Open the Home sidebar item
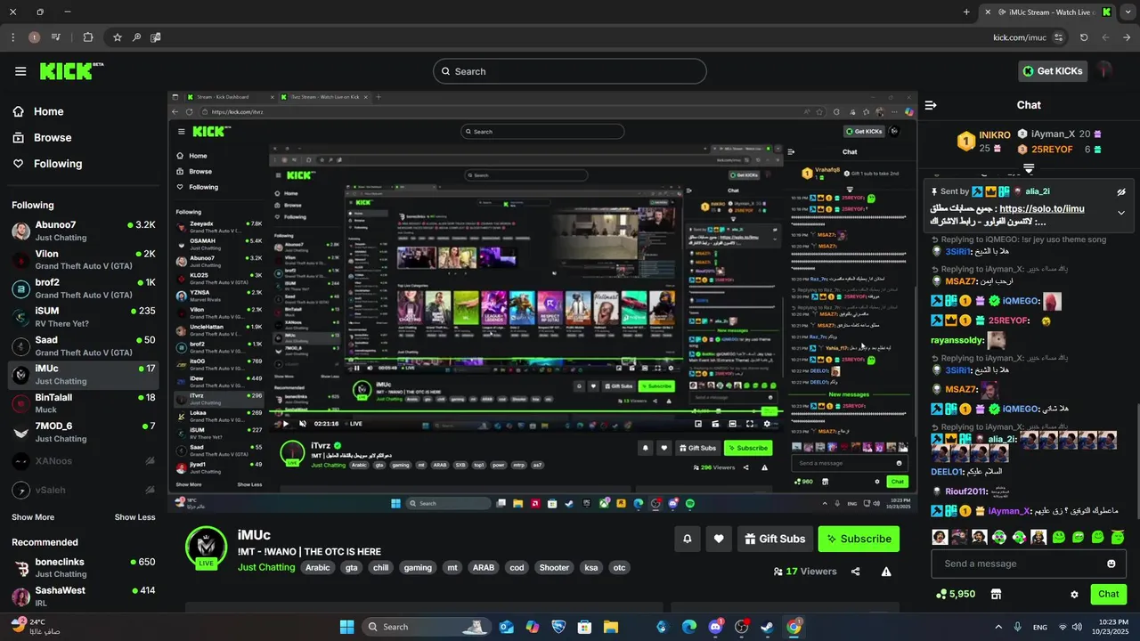This screenshot has height=641, width=1140. [x=38, y=111]
